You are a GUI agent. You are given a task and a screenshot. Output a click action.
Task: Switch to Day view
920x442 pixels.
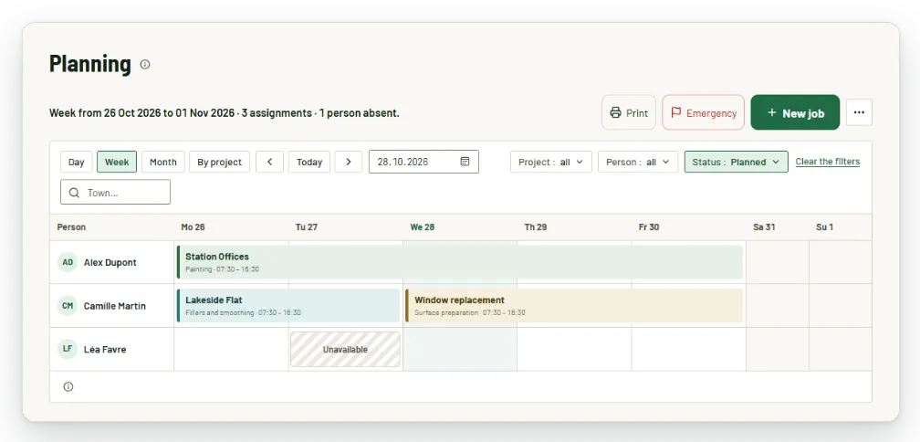[x=77, y=162]
